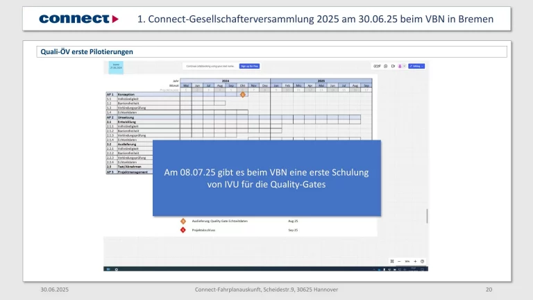Select red diamond beside Projektabschluss

[x=183, y=230]
